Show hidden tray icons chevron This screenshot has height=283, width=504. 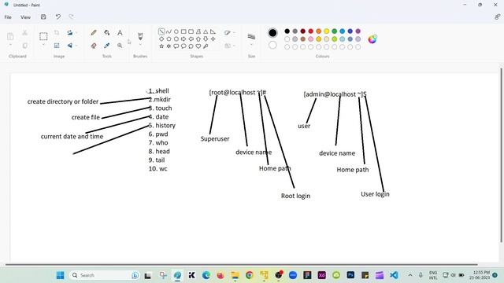point(410,275)
